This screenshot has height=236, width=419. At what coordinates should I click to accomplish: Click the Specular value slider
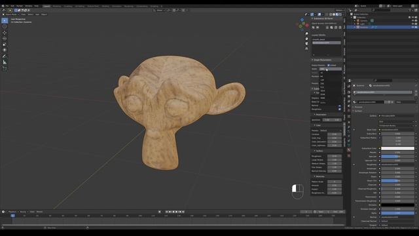click(x=397, y=157)
